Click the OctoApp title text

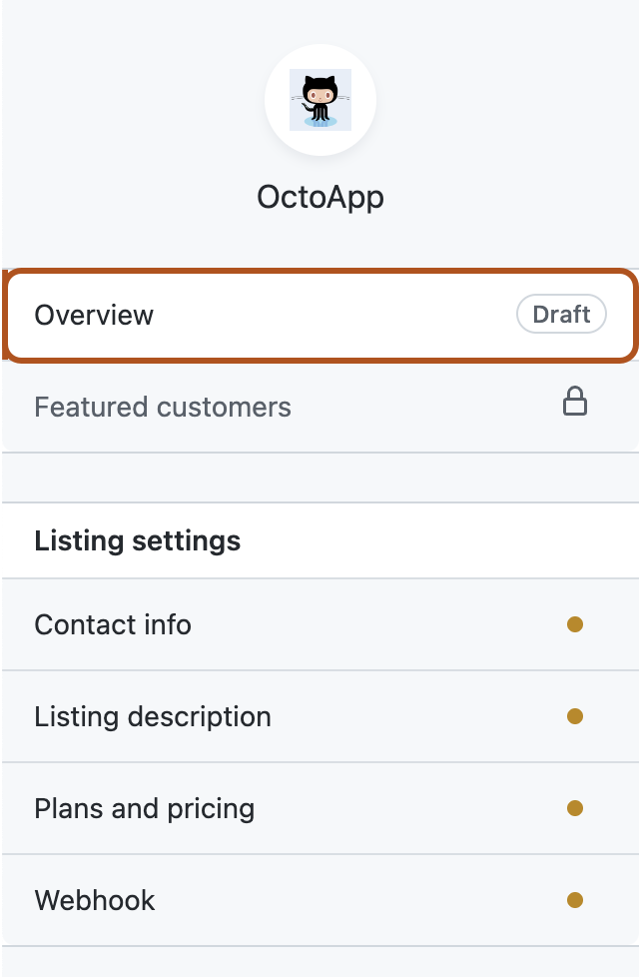tap(320, 197)
